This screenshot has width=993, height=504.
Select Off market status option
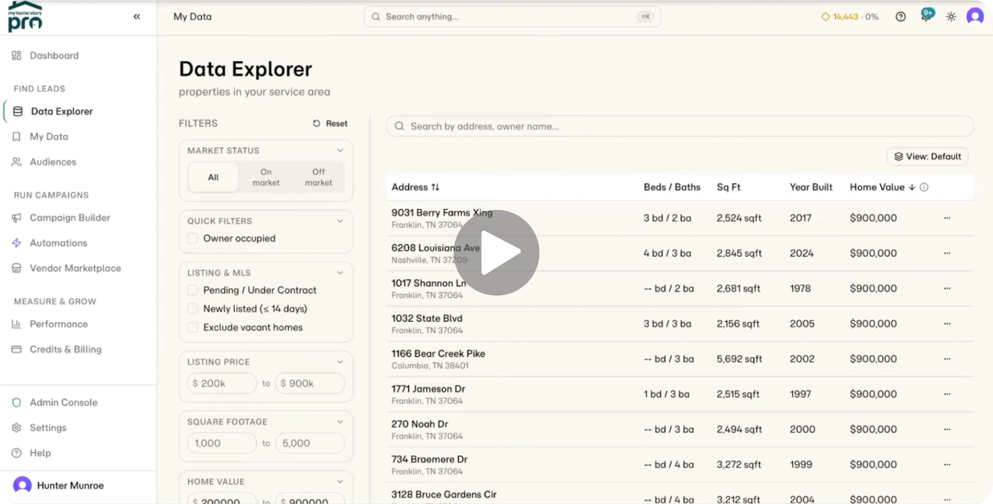point(319,177)
